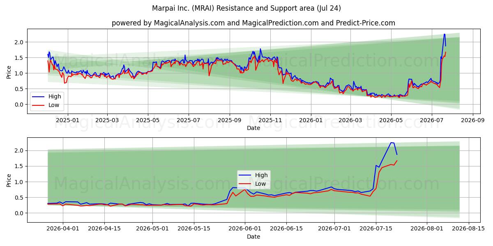Image resolution: width=493 pixels, height=246 pixels.
Task: Click the 'Low' legend entry in the bottom chart
Action: [260, 184]
